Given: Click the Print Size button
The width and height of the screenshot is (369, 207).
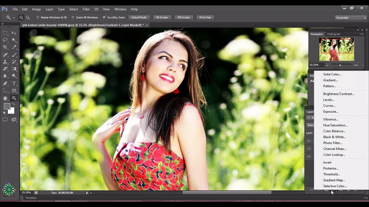Looking at the screenshot, I should [x=205, y=18].
